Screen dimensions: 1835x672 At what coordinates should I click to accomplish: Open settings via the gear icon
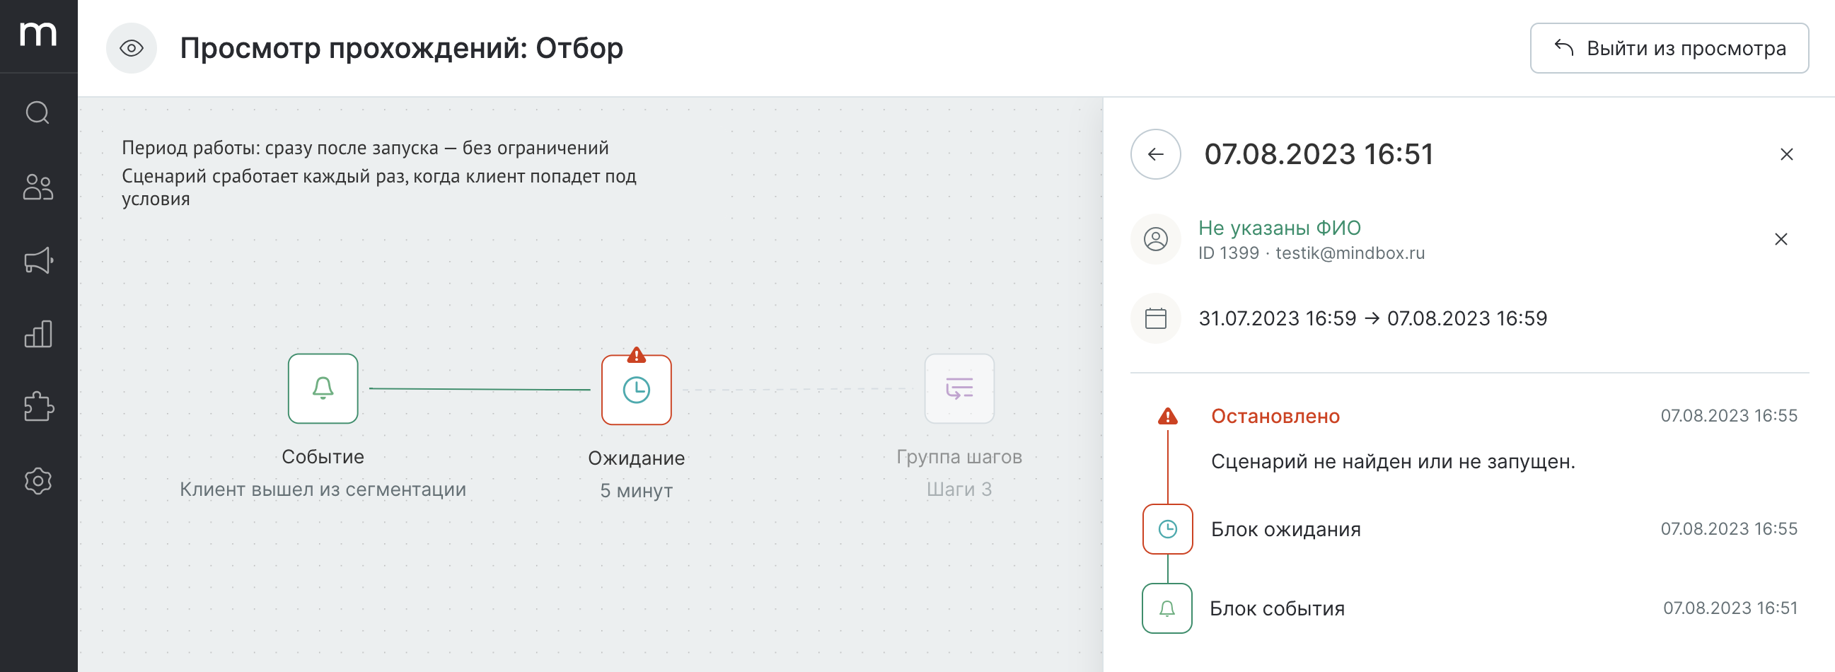(x=37, y=480)
